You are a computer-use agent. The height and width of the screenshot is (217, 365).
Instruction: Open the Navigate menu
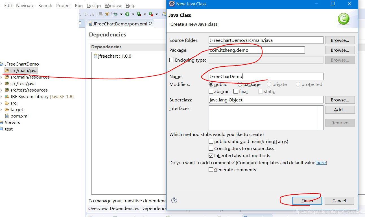[x=25, y=5]
